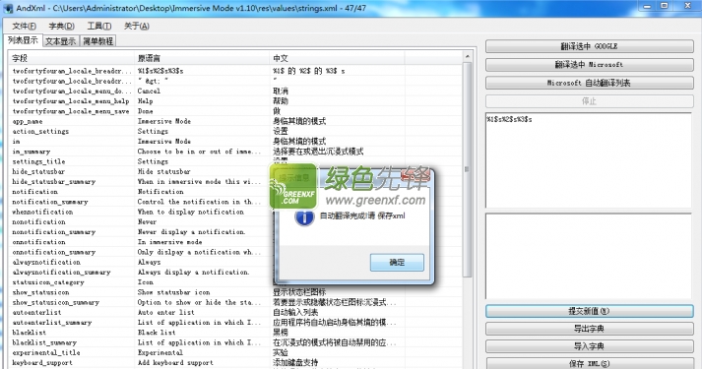Select the experimental_title row
This screenshot has height=369, width=702.
235,352
